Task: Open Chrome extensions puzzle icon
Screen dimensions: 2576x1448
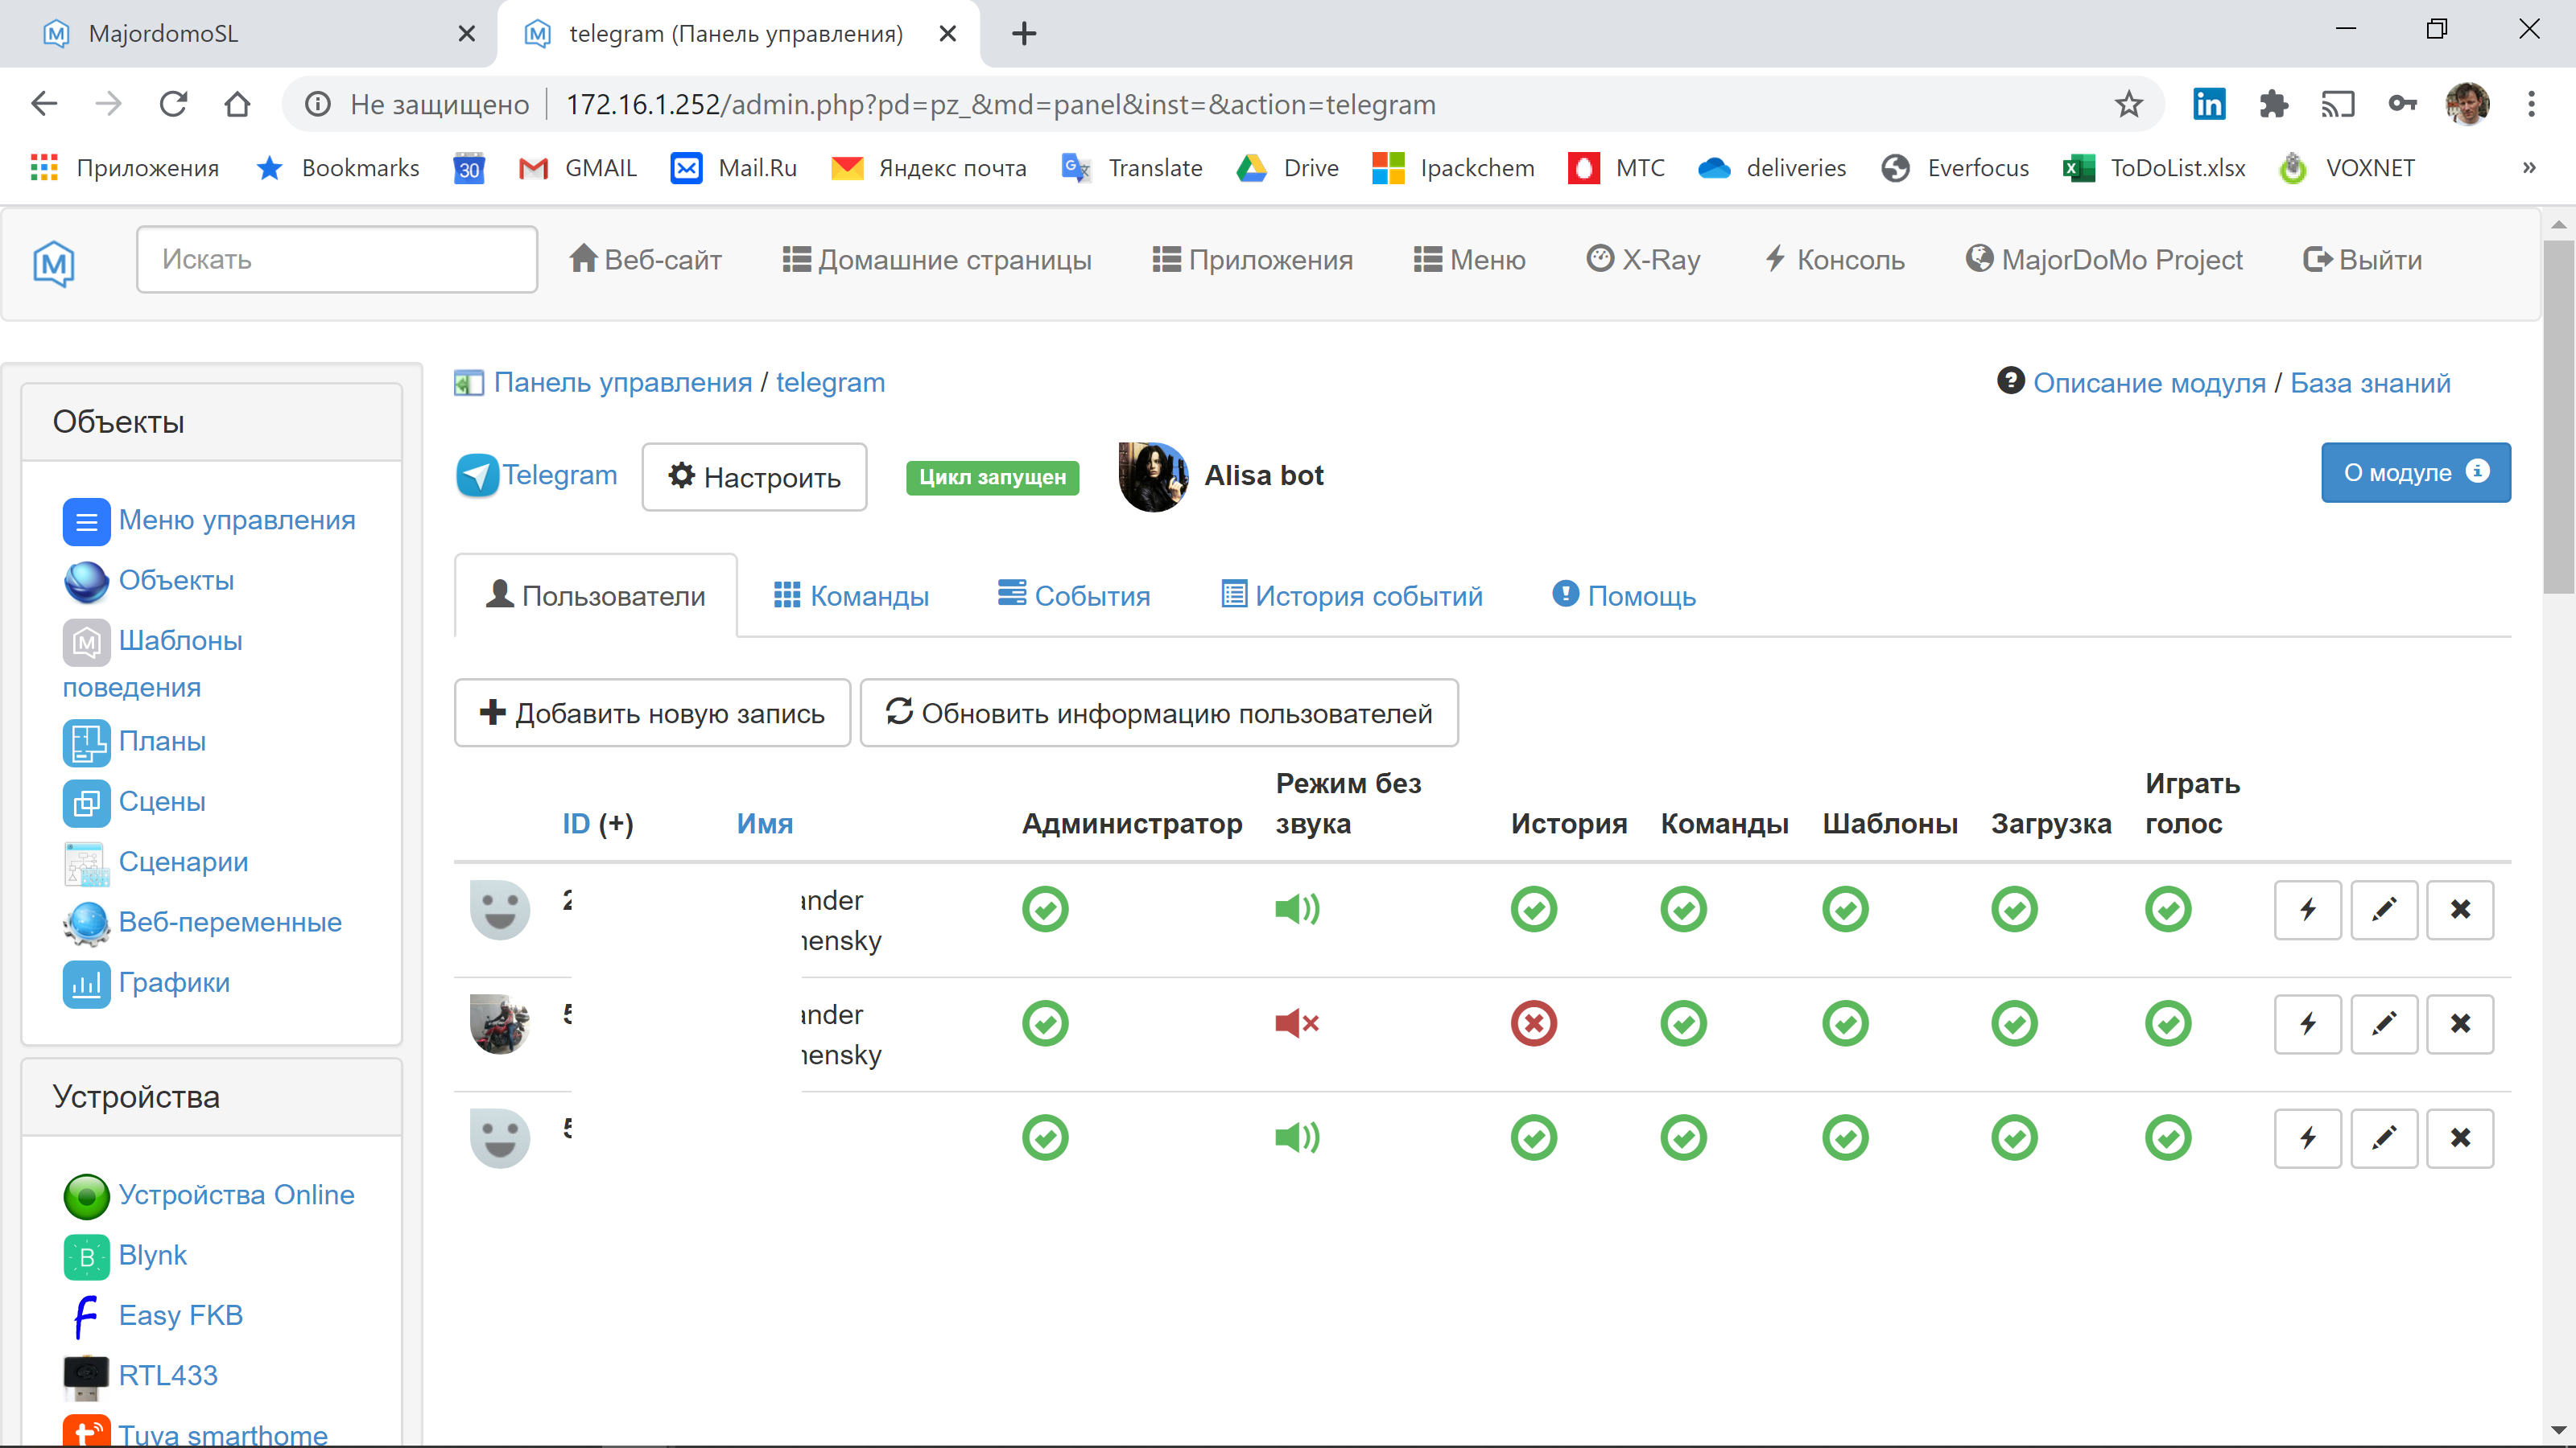Action: tap(2273, 104)
